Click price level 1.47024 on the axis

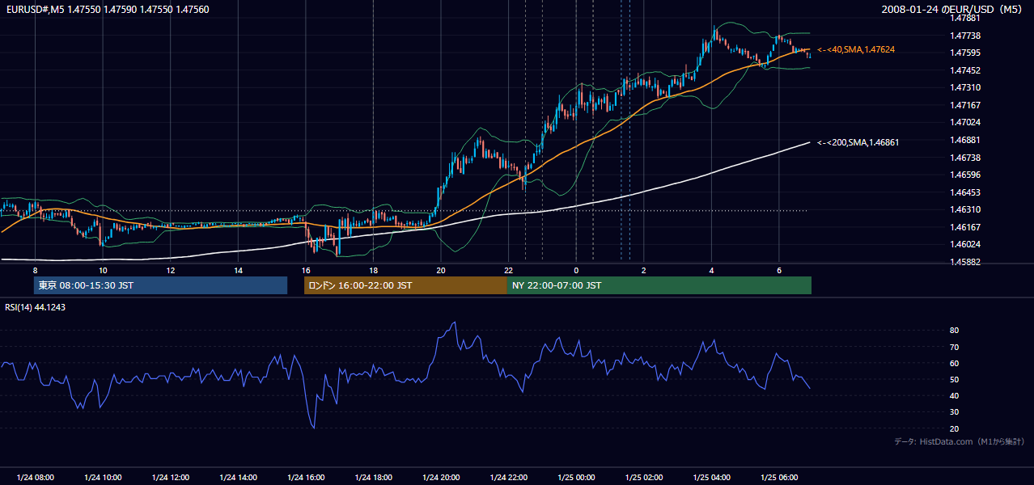[966, 122]
